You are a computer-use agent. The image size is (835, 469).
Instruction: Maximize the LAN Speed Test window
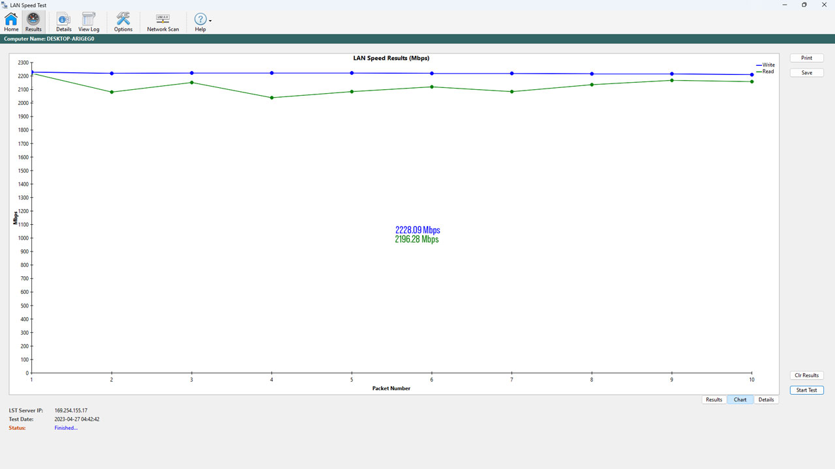[x=804, y=5]
